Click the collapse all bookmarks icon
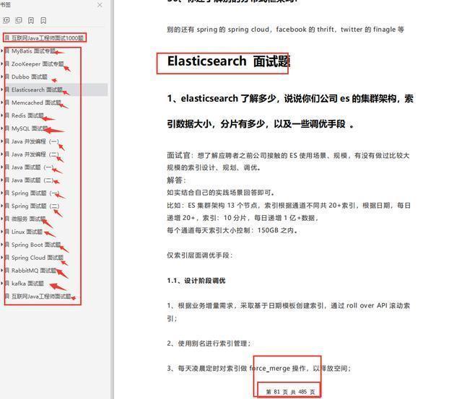The width and height of the screenshot is (462, 399). tap(19, 20)
